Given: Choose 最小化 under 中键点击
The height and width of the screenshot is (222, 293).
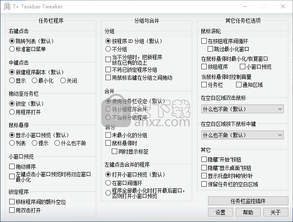Looking at the screenshot, I should [42, 81].
